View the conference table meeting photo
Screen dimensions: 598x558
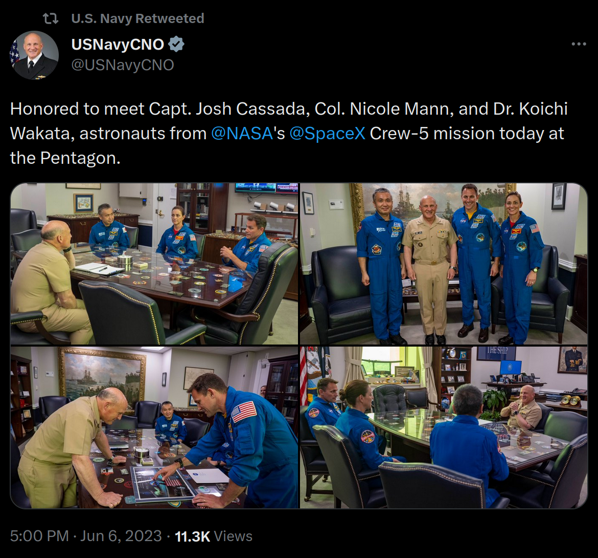[x=154, y=264]
